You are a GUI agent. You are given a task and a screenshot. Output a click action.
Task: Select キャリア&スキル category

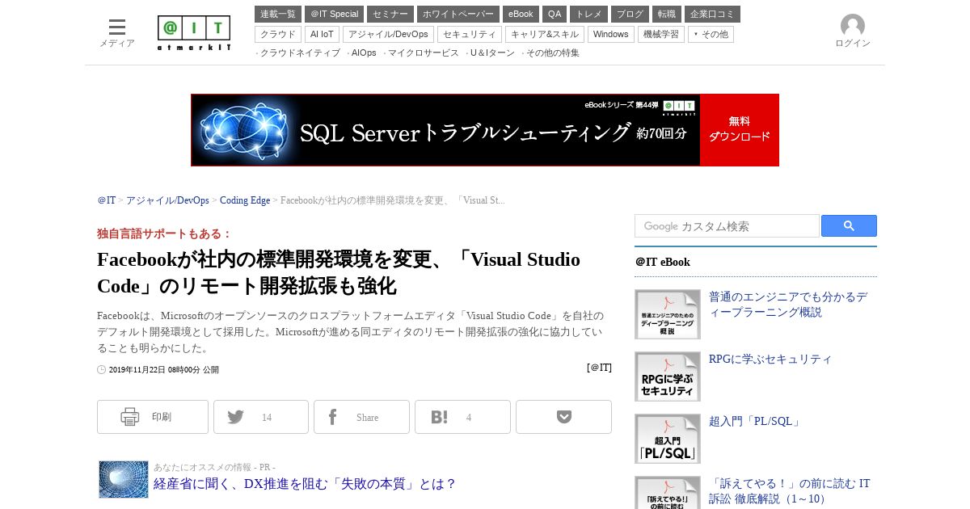(x=545, y=34)
